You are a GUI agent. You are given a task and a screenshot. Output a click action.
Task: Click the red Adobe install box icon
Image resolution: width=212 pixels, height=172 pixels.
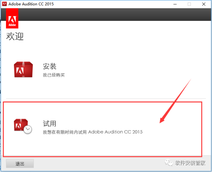pos(23,69)
